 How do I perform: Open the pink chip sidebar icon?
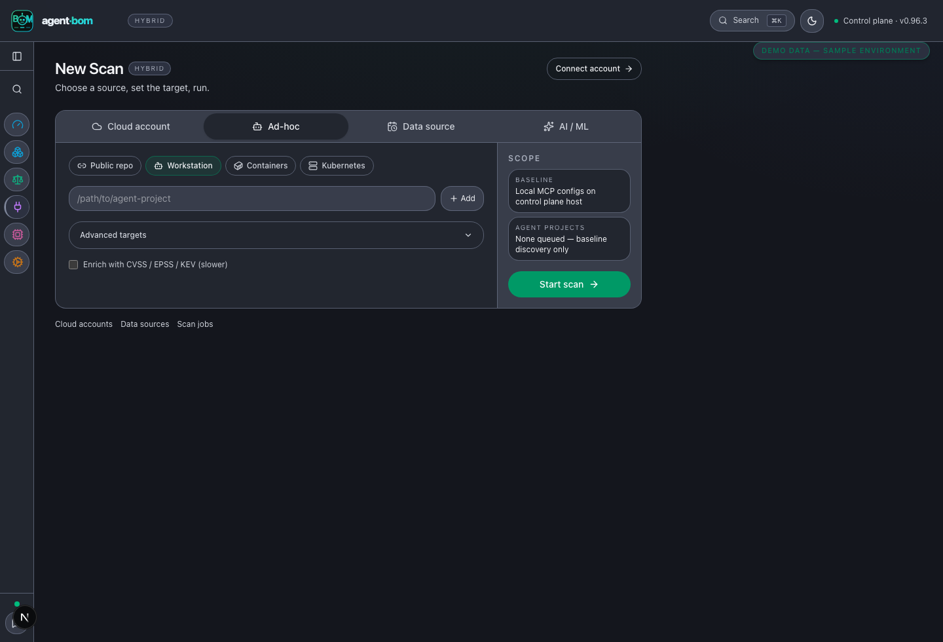[x=17, y=235]
